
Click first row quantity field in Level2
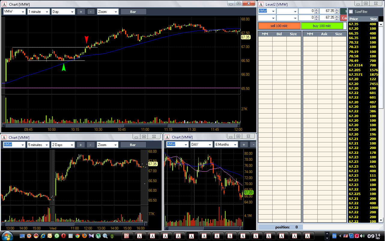click(x=306, y=11)
